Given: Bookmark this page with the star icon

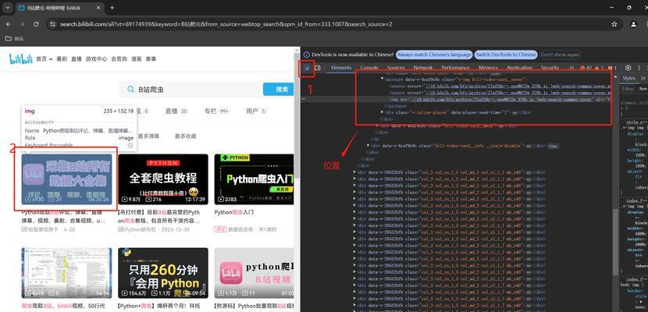Looking at the screenshot, I should 614,24.
